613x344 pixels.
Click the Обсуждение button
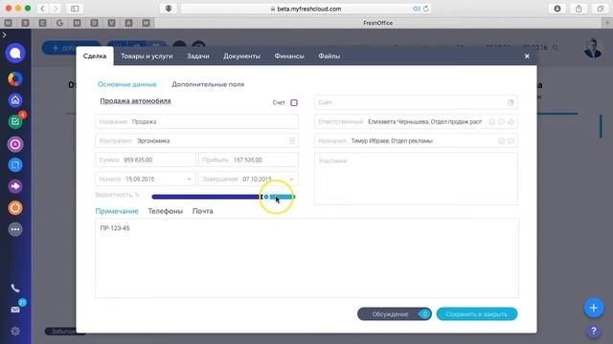[395, 314]
